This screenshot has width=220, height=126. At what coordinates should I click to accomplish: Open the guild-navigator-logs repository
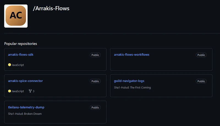tap(129, 81)
